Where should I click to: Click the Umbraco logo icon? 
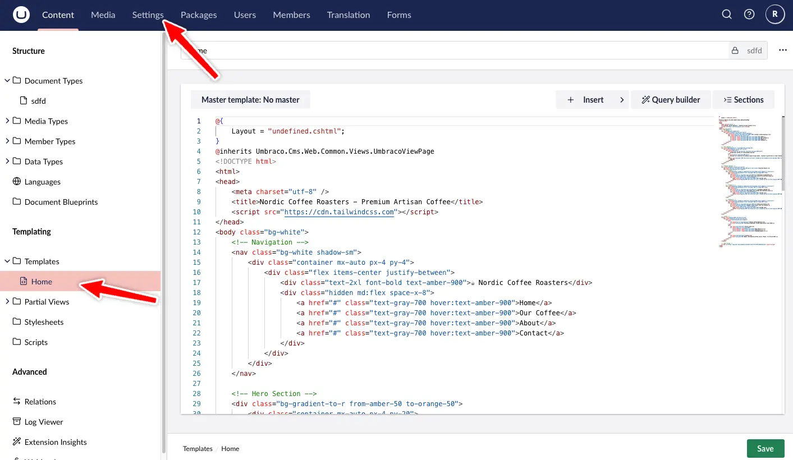point(21,15)
